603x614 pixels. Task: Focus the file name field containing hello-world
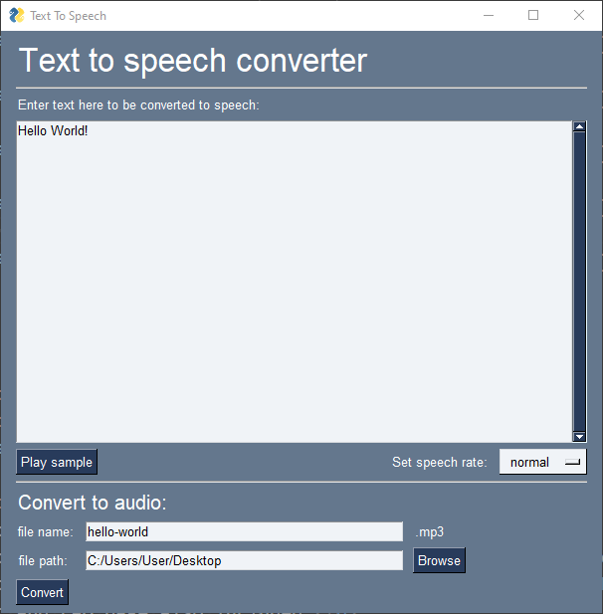[244, 531]
